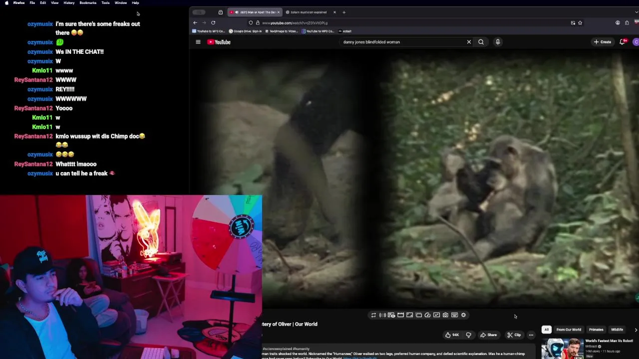Start voice search with the microphone
Image resolution: width=639 pixels, height=359 pixels.
pos(498,42)
